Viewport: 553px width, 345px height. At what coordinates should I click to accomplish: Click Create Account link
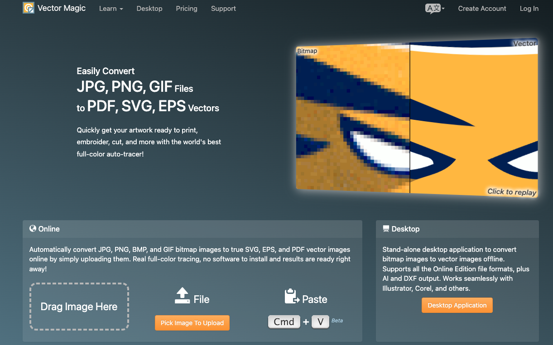pyautogui.click(x=482, y=9)
